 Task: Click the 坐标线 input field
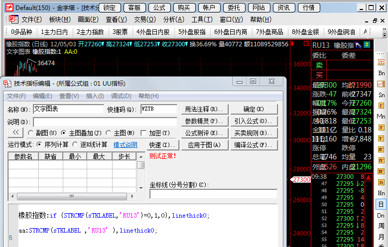pos(213,194)
